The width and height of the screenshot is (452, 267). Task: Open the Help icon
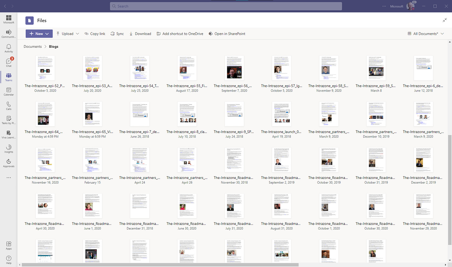tap(9, 260)
